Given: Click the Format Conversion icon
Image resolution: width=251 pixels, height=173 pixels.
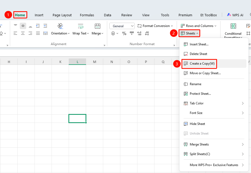Looking at the screenshot, I should (x=140, y=26).
